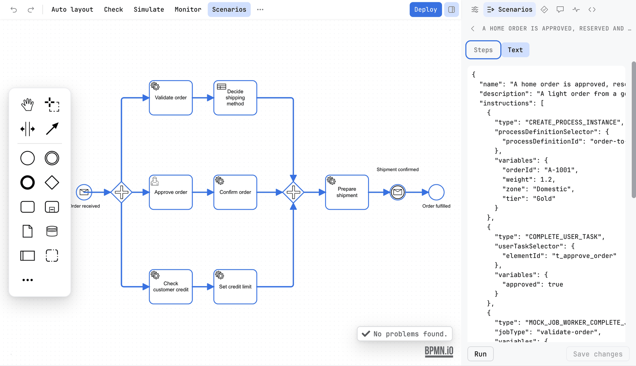The image size is (636, 366).
Task: Undo the last action
Action: pos(14,10)
